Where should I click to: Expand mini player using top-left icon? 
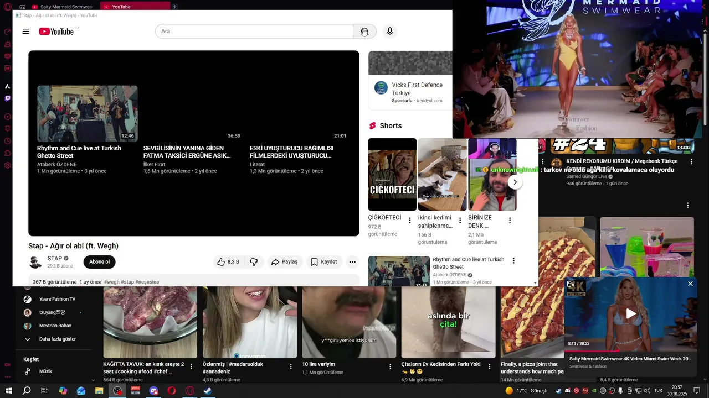pos(571,284)
